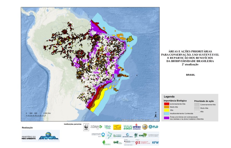Image resolution: width=231 pixels, height=148 pixels.
Task: Click the yellow bird logo
Action: point(117,127)
